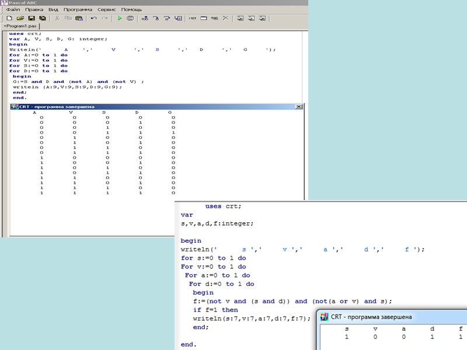Open the Помощь menu
The image size is (467, 350).
pos(131,10)
